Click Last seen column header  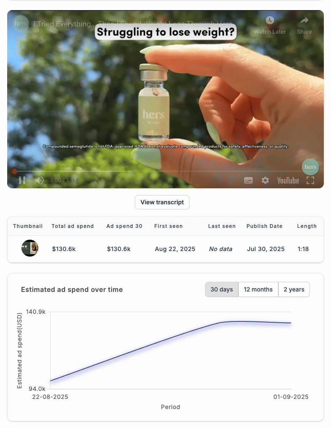click(222, 226)
